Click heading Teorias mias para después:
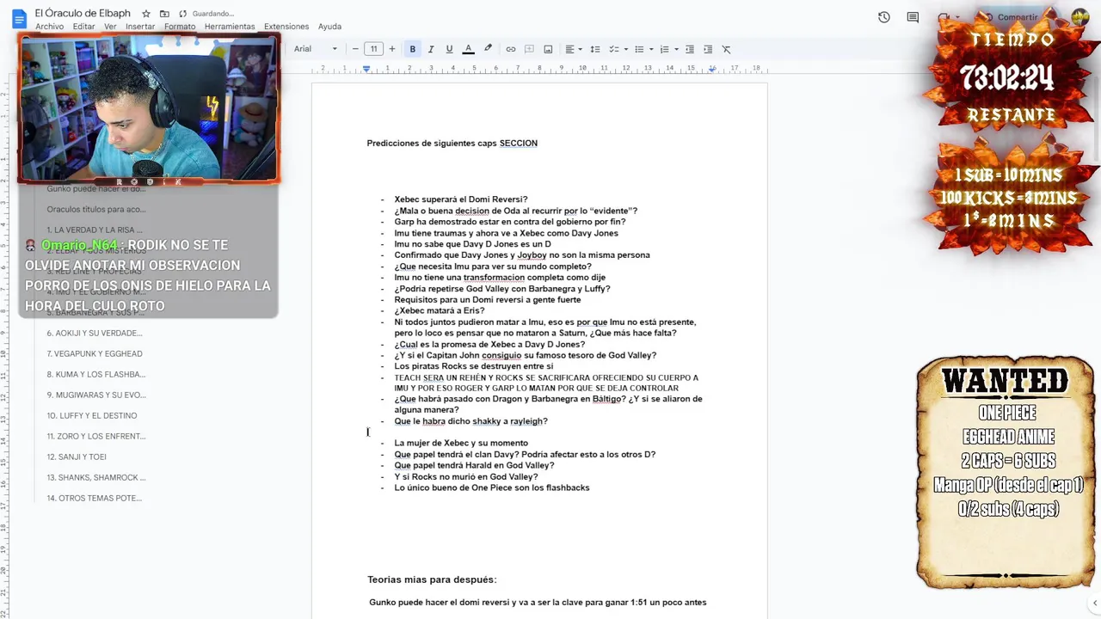Viewport: 1101px width, 619px height. (432, 579)
